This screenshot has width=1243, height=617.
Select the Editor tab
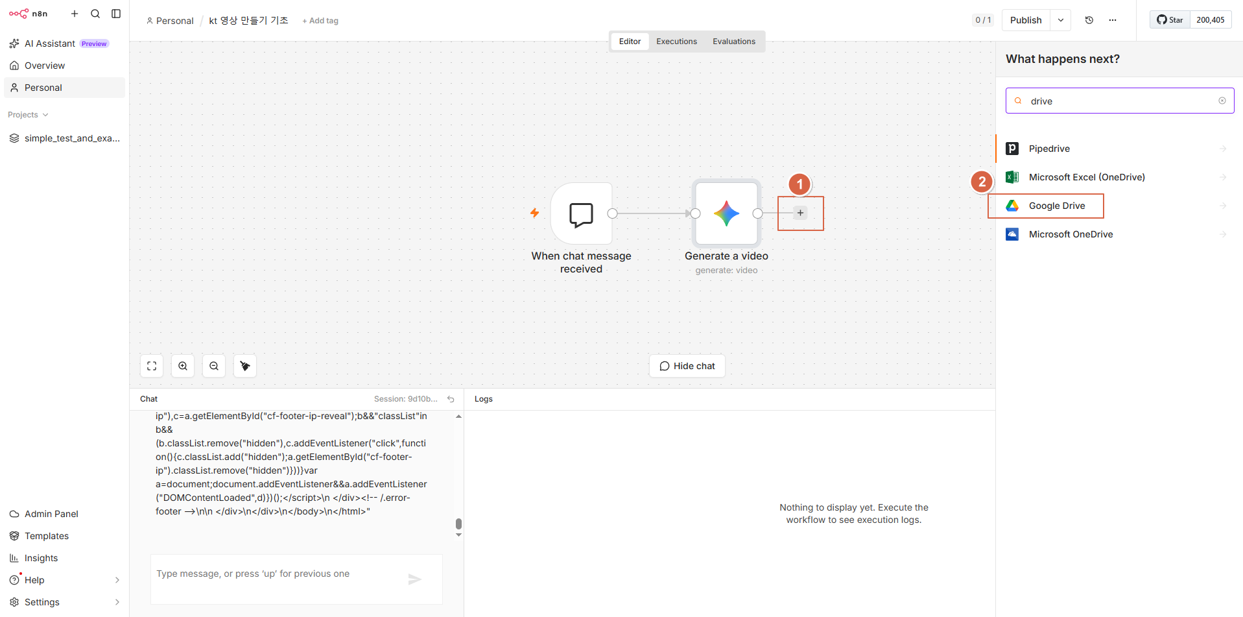click(630, 42)
